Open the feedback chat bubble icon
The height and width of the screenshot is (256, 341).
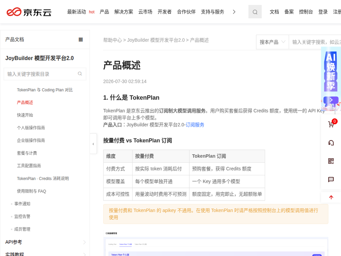pos(331,179)
